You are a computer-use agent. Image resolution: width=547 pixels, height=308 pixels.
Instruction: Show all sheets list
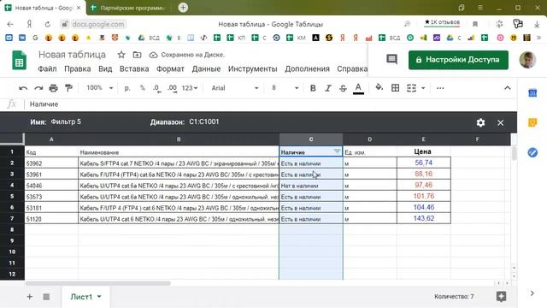[46, 297]
